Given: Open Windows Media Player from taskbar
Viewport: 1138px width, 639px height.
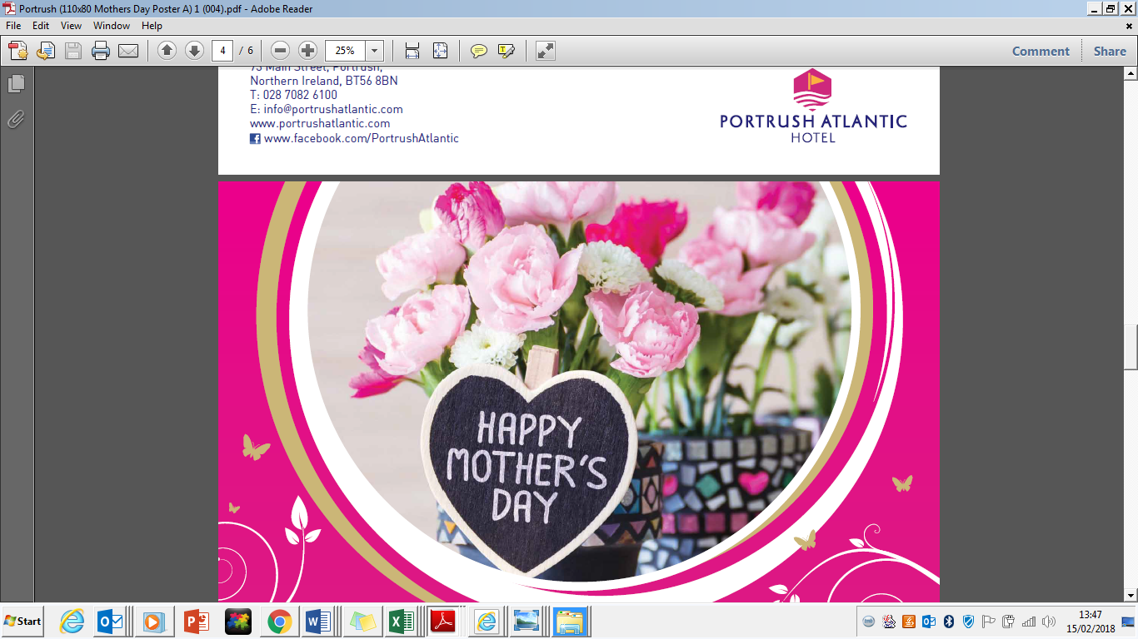Looking at the screenshot, I should pyautogui.click(x=153, y=622).
